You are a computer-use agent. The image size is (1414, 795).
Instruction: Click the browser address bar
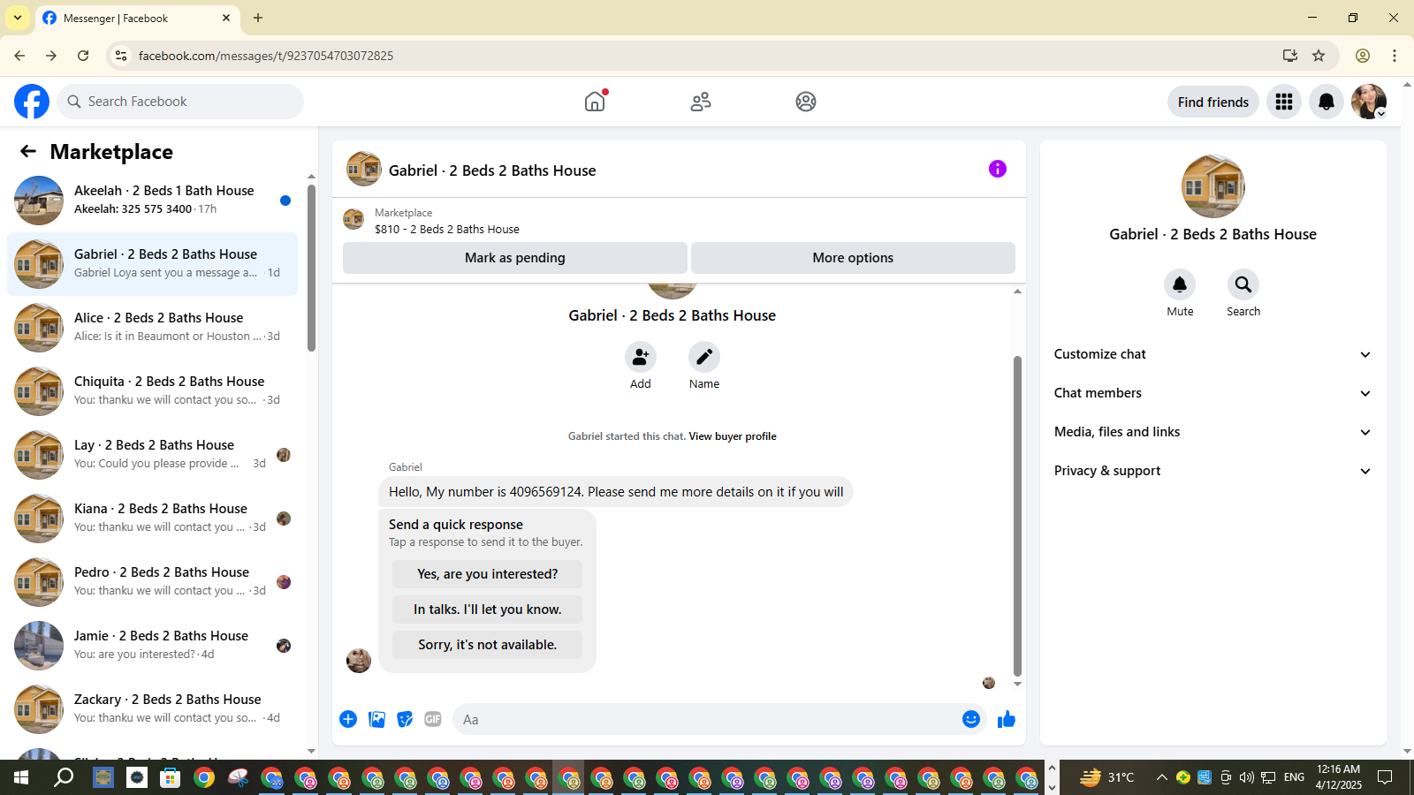(698, 56)
